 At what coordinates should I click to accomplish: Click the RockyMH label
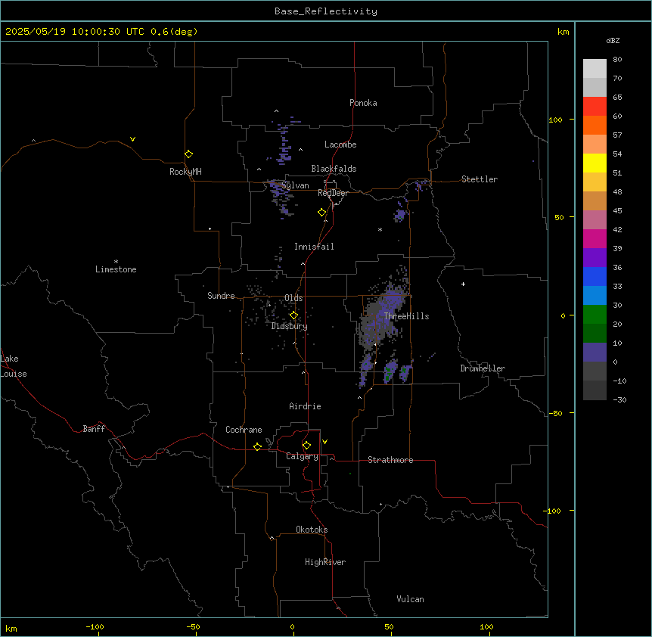pos(185,172)
